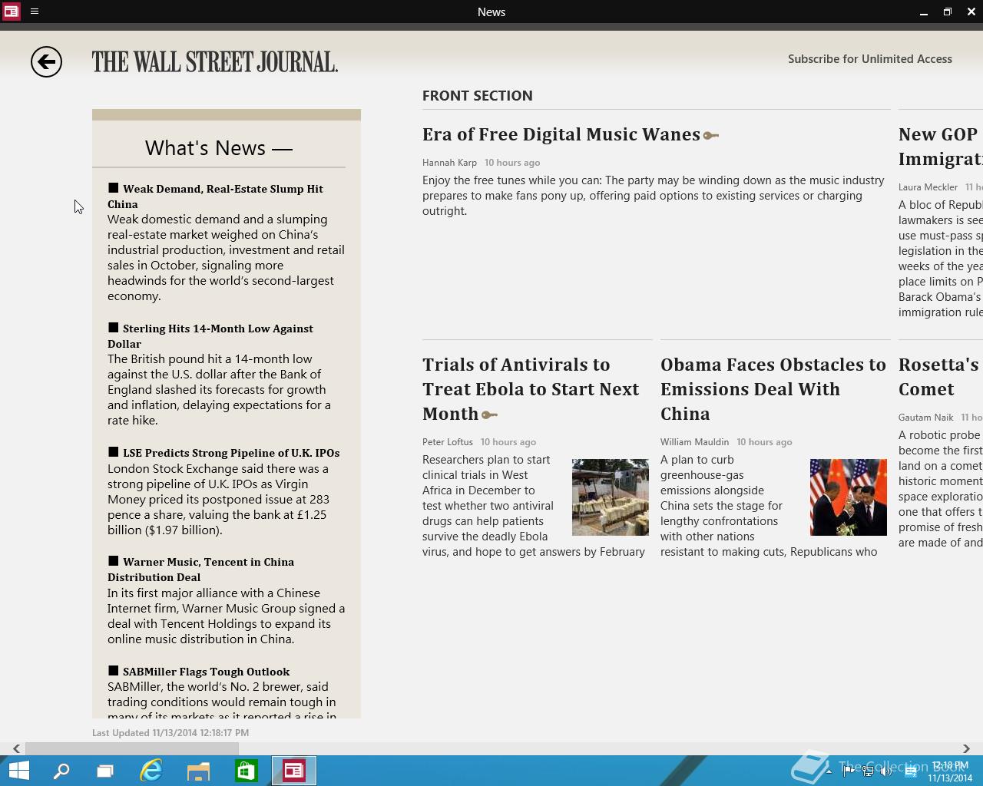Image resolution: width=983 pixels, height=786 pixels.
Task: Click author name William Mauldin
Action: click(694, 442)
